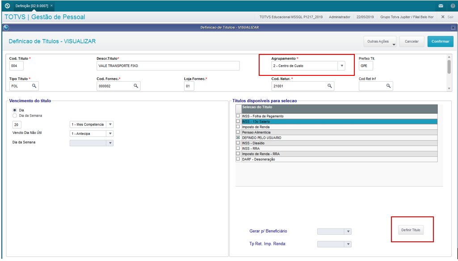
Task: Click the day number field showing 20
Action: point(17,124)
